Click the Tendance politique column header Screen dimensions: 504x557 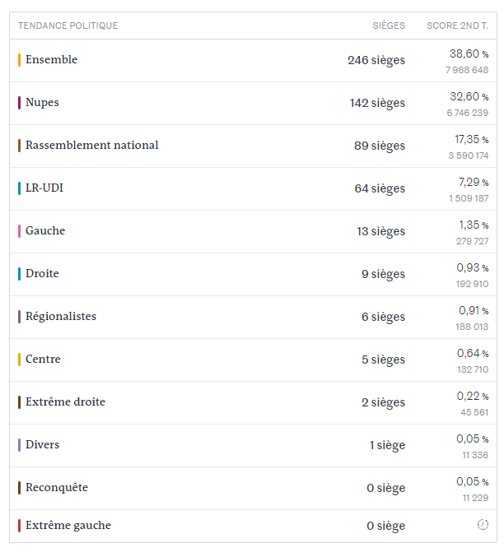(x=68, y=26)
